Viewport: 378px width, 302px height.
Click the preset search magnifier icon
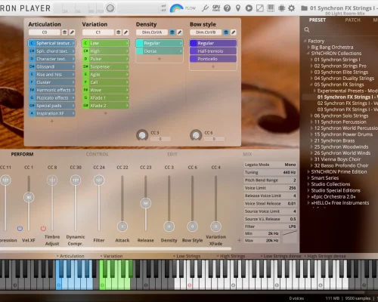307,30
